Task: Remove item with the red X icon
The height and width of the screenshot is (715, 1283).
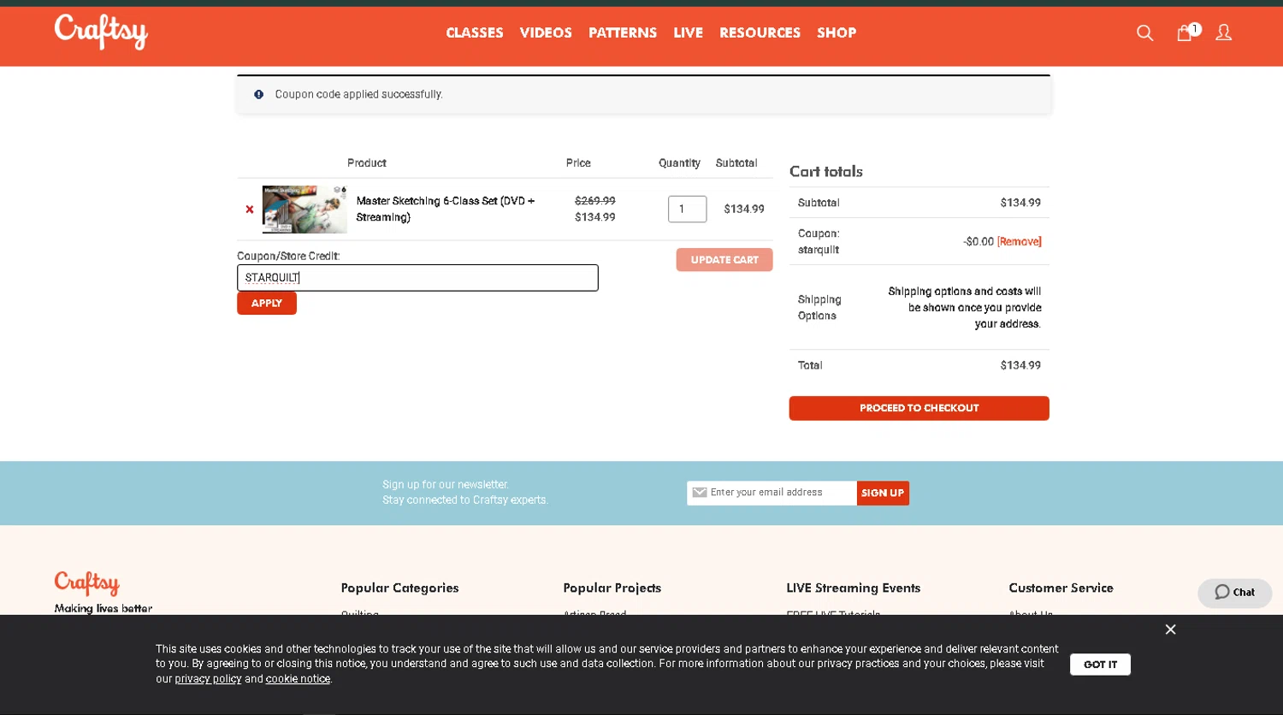Action: [250, 209]
